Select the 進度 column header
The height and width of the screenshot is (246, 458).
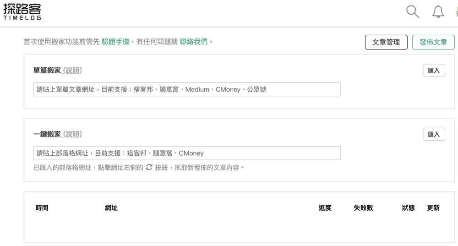pyautogui.click(x=325, y=208)
